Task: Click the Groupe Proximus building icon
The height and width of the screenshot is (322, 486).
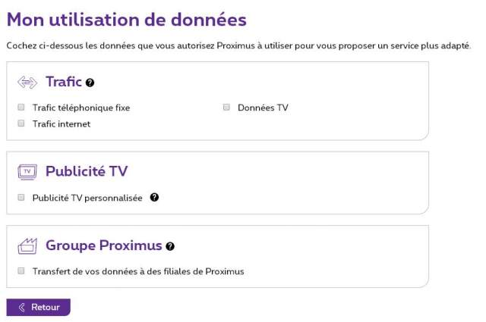Action: click(x=27, y=245)
